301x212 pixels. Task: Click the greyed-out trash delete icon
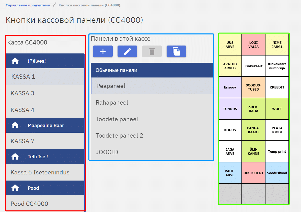point(152,51)
